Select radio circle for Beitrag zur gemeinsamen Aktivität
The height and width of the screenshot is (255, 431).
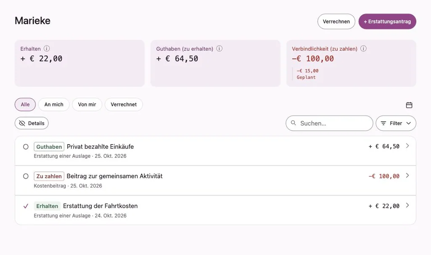click(26, 176)
